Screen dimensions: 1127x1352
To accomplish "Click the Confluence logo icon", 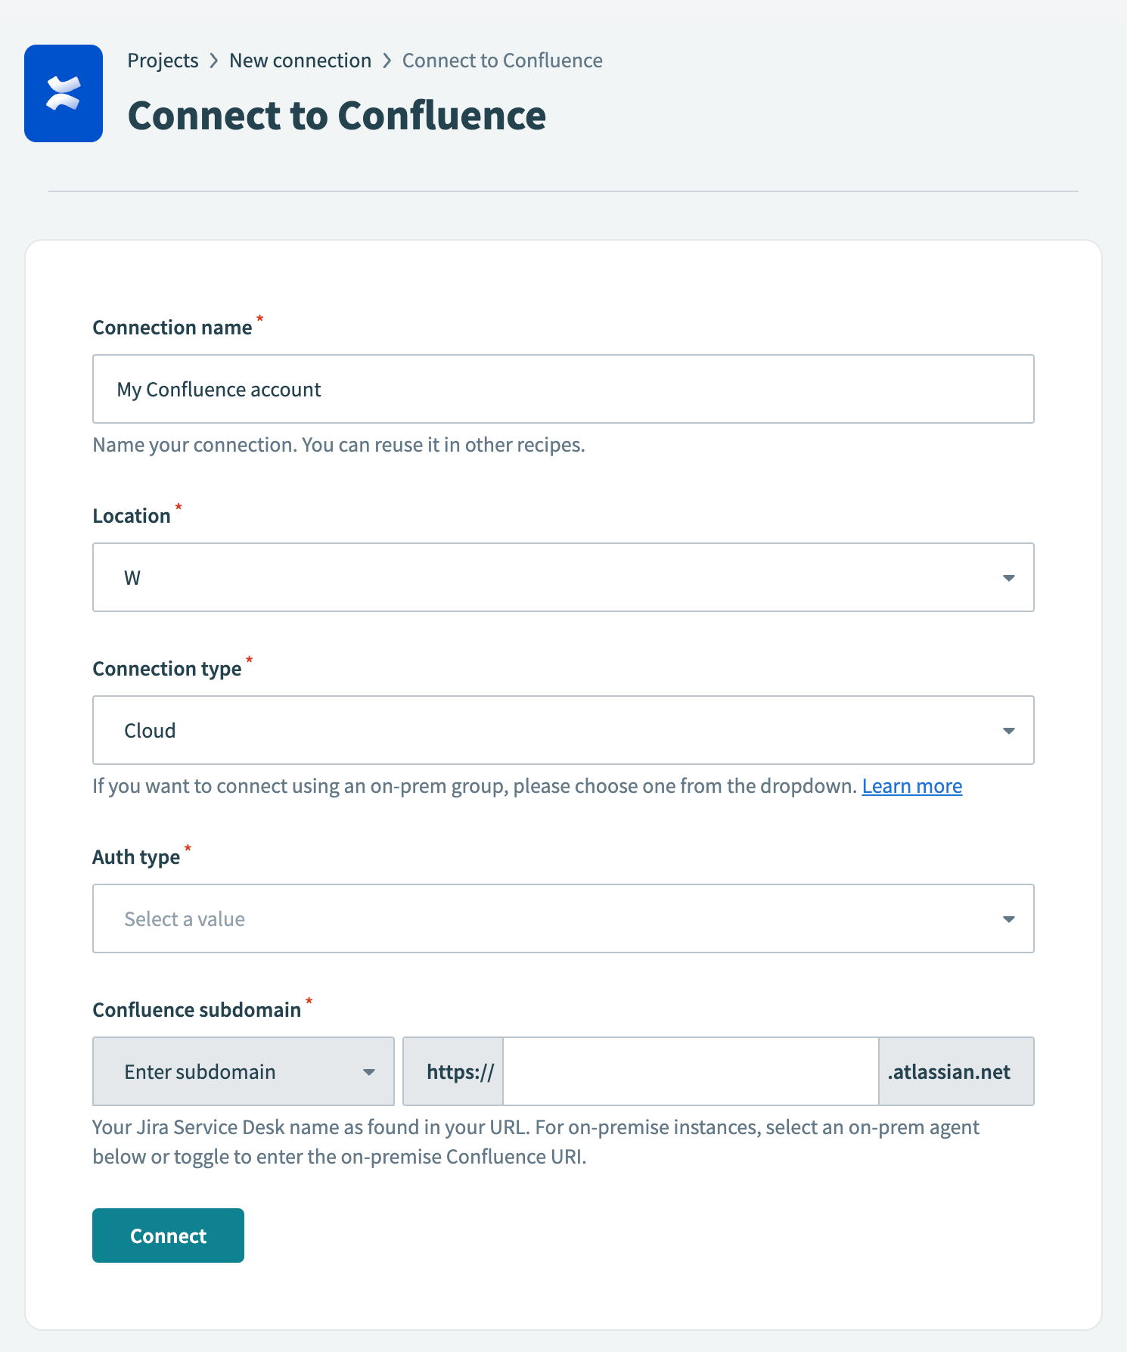I will click(x=64, y=93).
